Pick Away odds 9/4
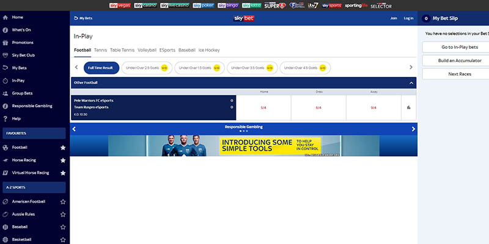Image resolution: width=489 pixels, height=244 pixels. point(373,108)
